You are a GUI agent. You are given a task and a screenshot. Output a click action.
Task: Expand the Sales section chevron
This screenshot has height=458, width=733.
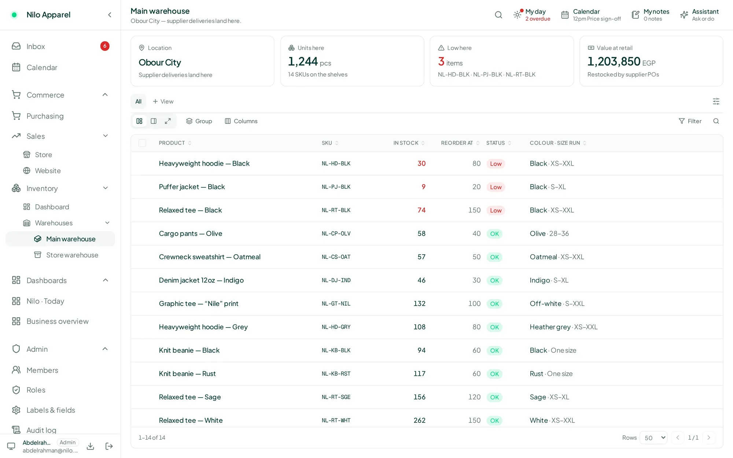pyautogui.click(x=106, y=136)
